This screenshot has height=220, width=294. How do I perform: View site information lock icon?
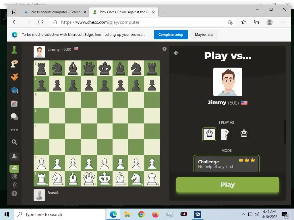tap(55, 22)
